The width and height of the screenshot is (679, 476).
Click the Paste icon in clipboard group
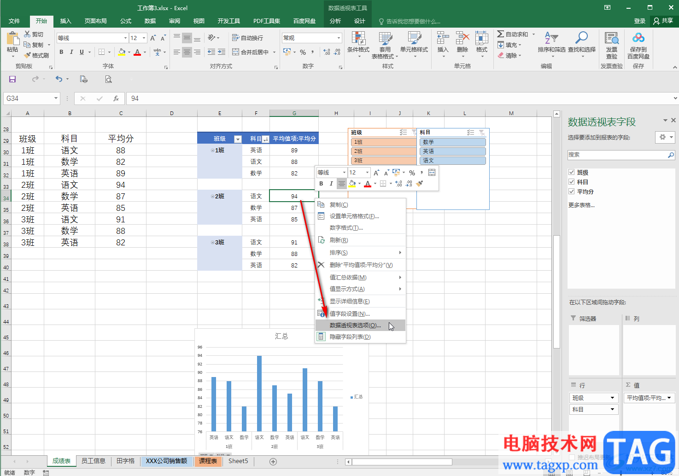coord(12,39)
